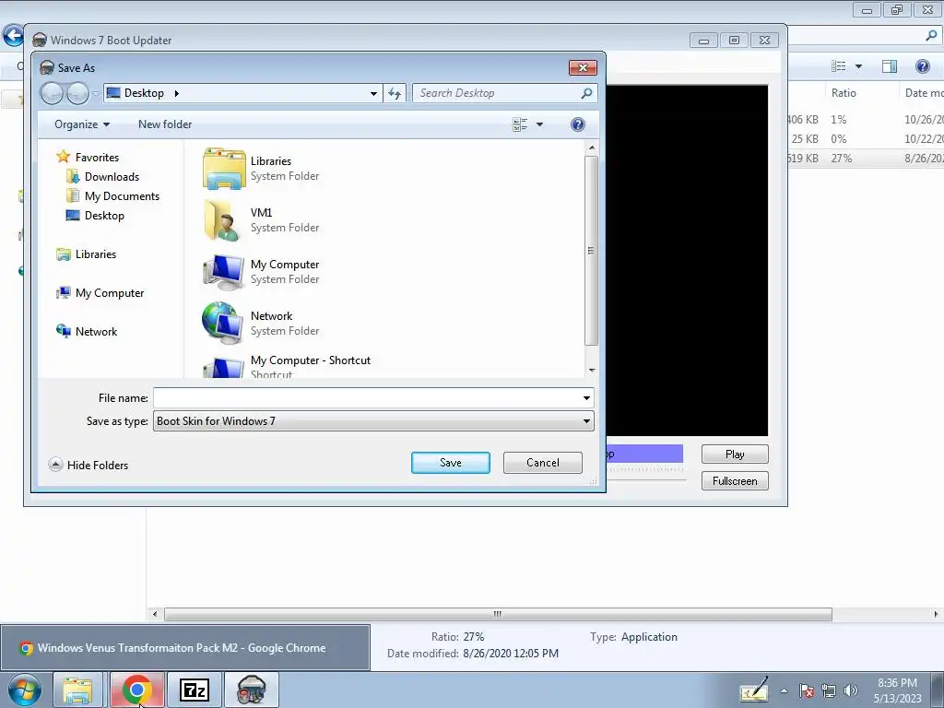The width and height of the screenshot is (944, 708).
Task: Click the Ratio column header in background window
Action: click(844, 93)
